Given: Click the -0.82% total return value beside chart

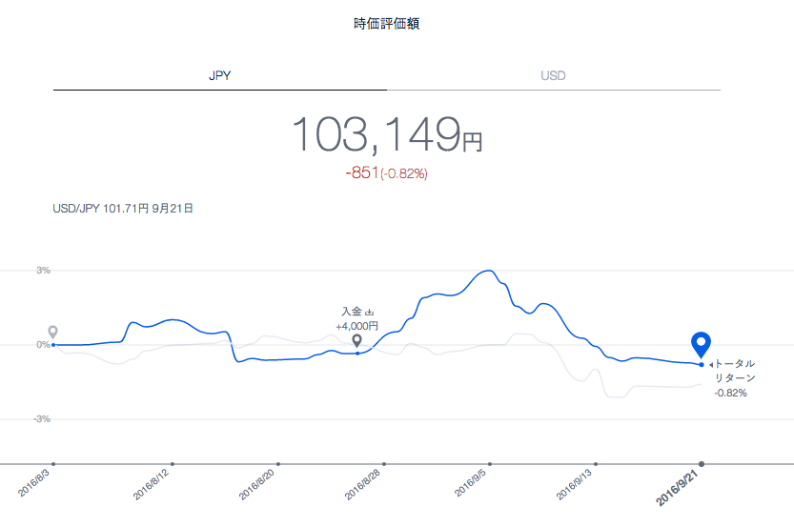Looking at the screenshot, I should click(731, 393).
